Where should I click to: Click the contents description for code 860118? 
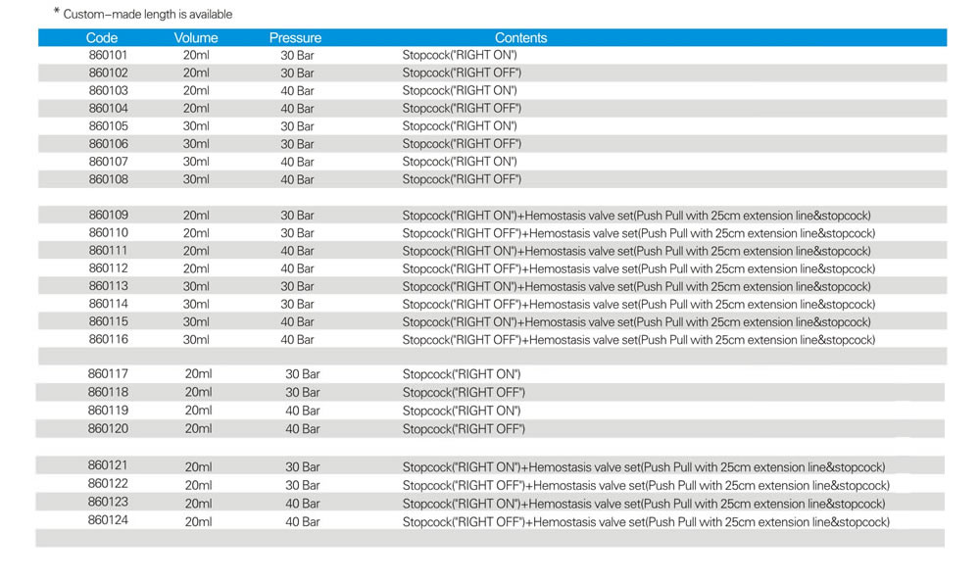464,393
